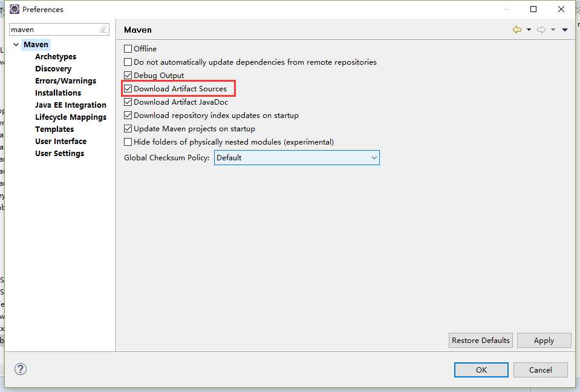The width and height of the screenshot is (580, 392).
Task: Select Lifecycle Mappings entry
Action: click(x=71, y=117)
